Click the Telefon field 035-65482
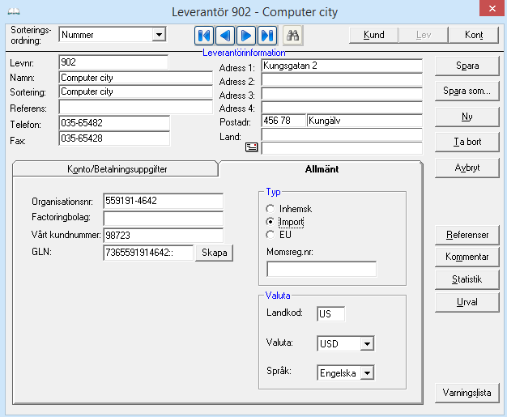 coord(114,123)
